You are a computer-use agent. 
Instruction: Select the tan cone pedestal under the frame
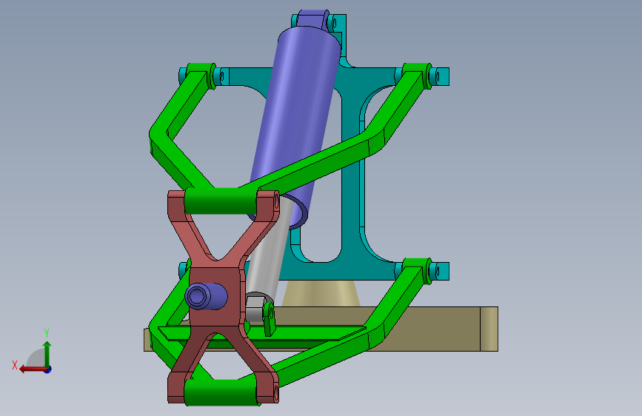point(321,294)
